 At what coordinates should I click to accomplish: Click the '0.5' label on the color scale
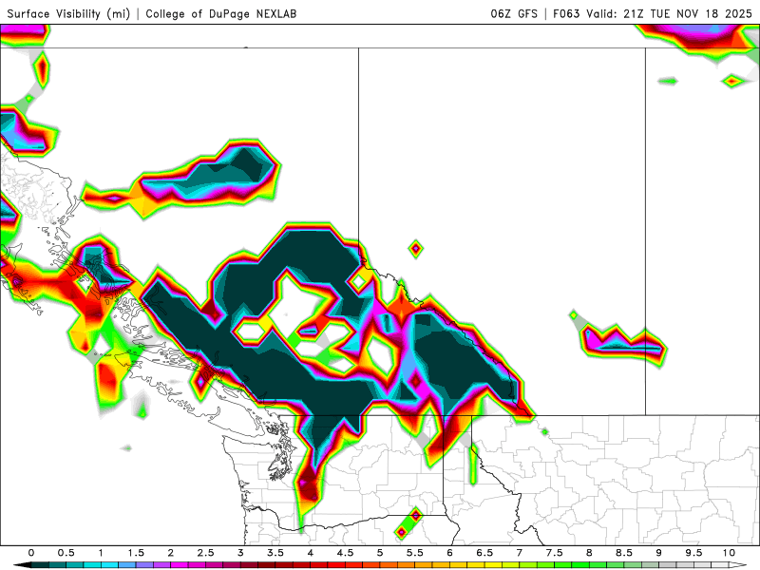(x=66, y=553)
